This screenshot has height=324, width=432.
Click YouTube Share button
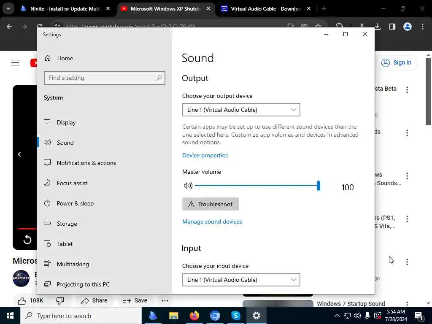[x=94, y=300]
